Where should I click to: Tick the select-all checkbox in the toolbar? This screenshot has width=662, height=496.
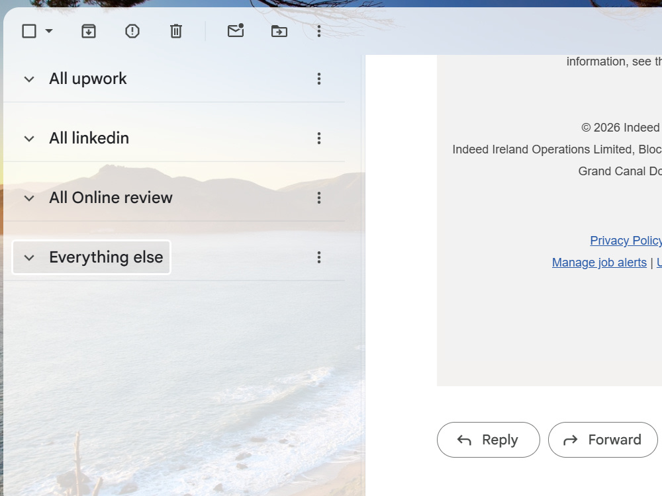pyautogui.click(x=29, y=31)
